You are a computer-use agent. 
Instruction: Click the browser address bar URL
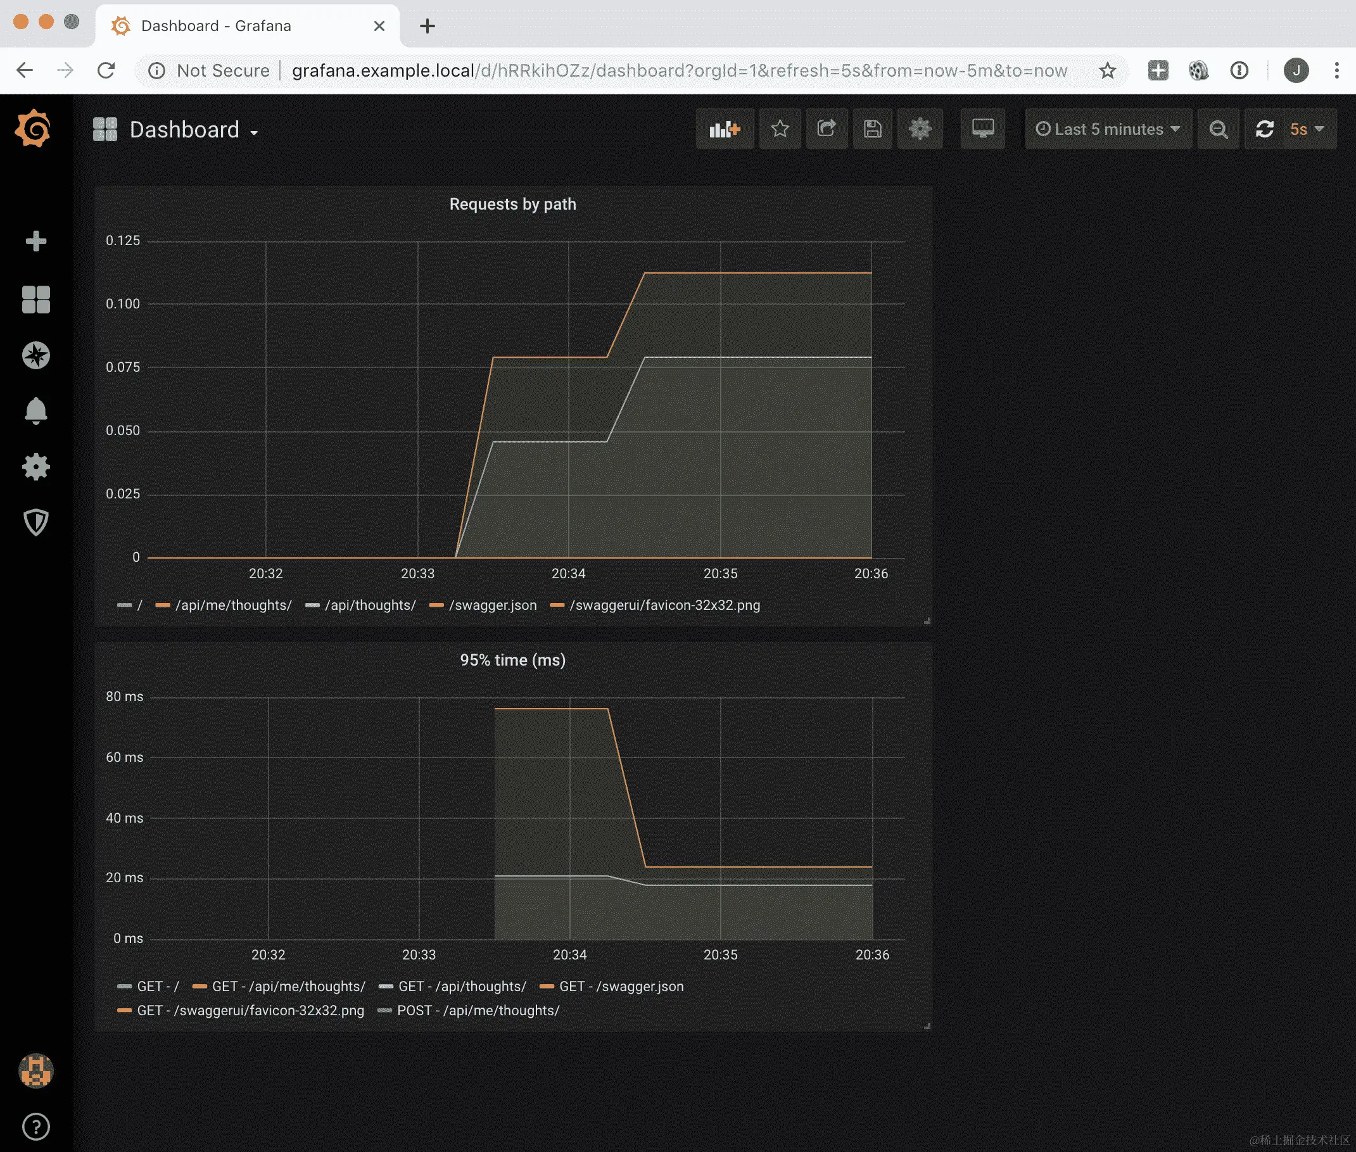pyautogui.click(x=680, y=70)
